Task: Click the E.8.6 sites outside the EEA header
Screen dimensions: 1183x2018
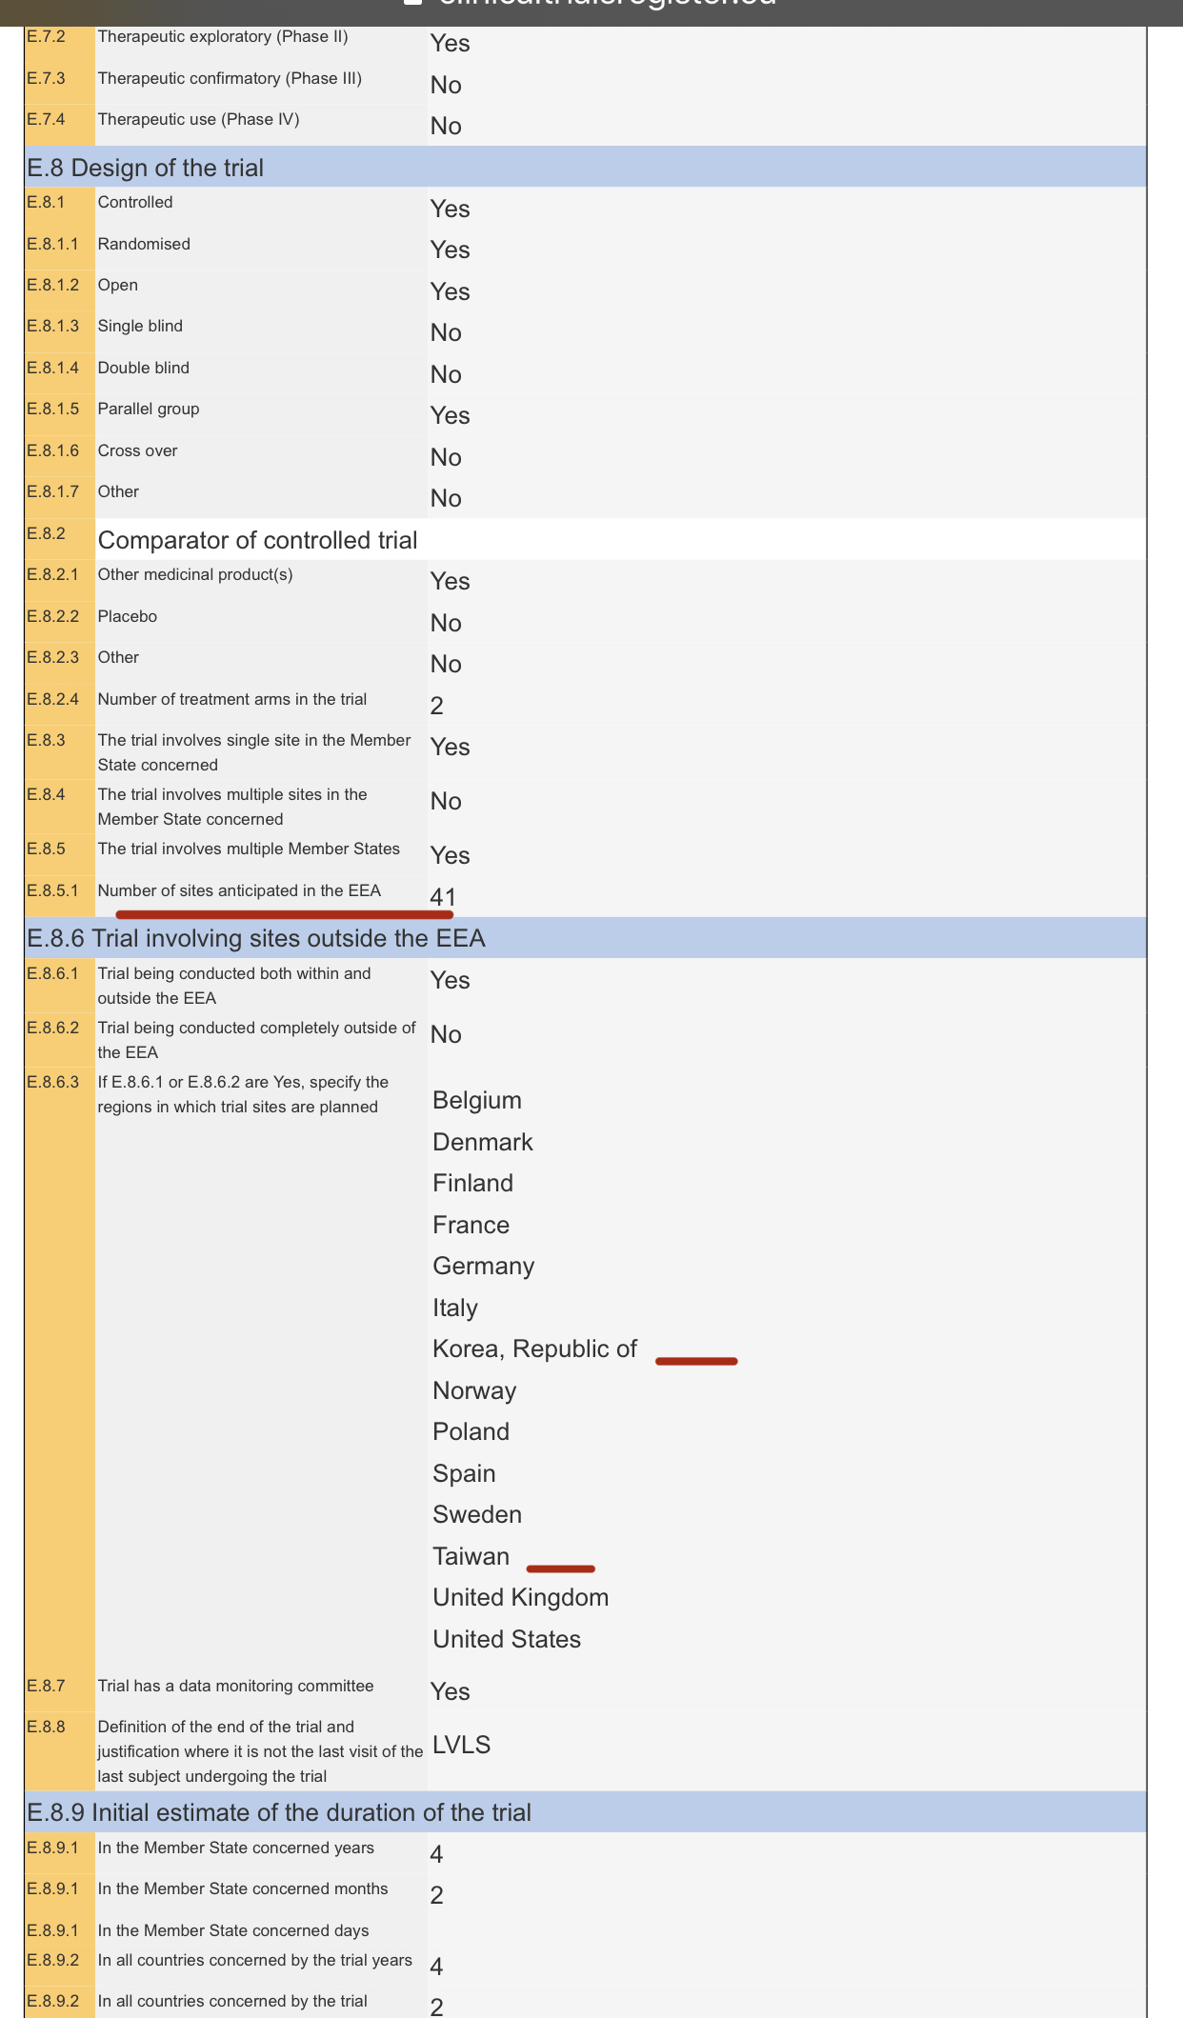Action: tap(256, 939)
